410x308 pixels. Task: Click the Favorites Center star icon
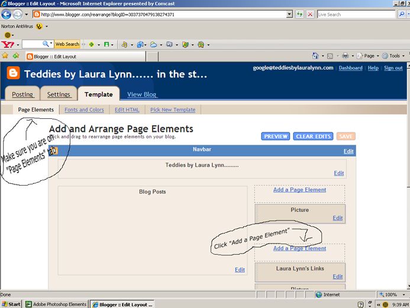click(x=5, y=56)
